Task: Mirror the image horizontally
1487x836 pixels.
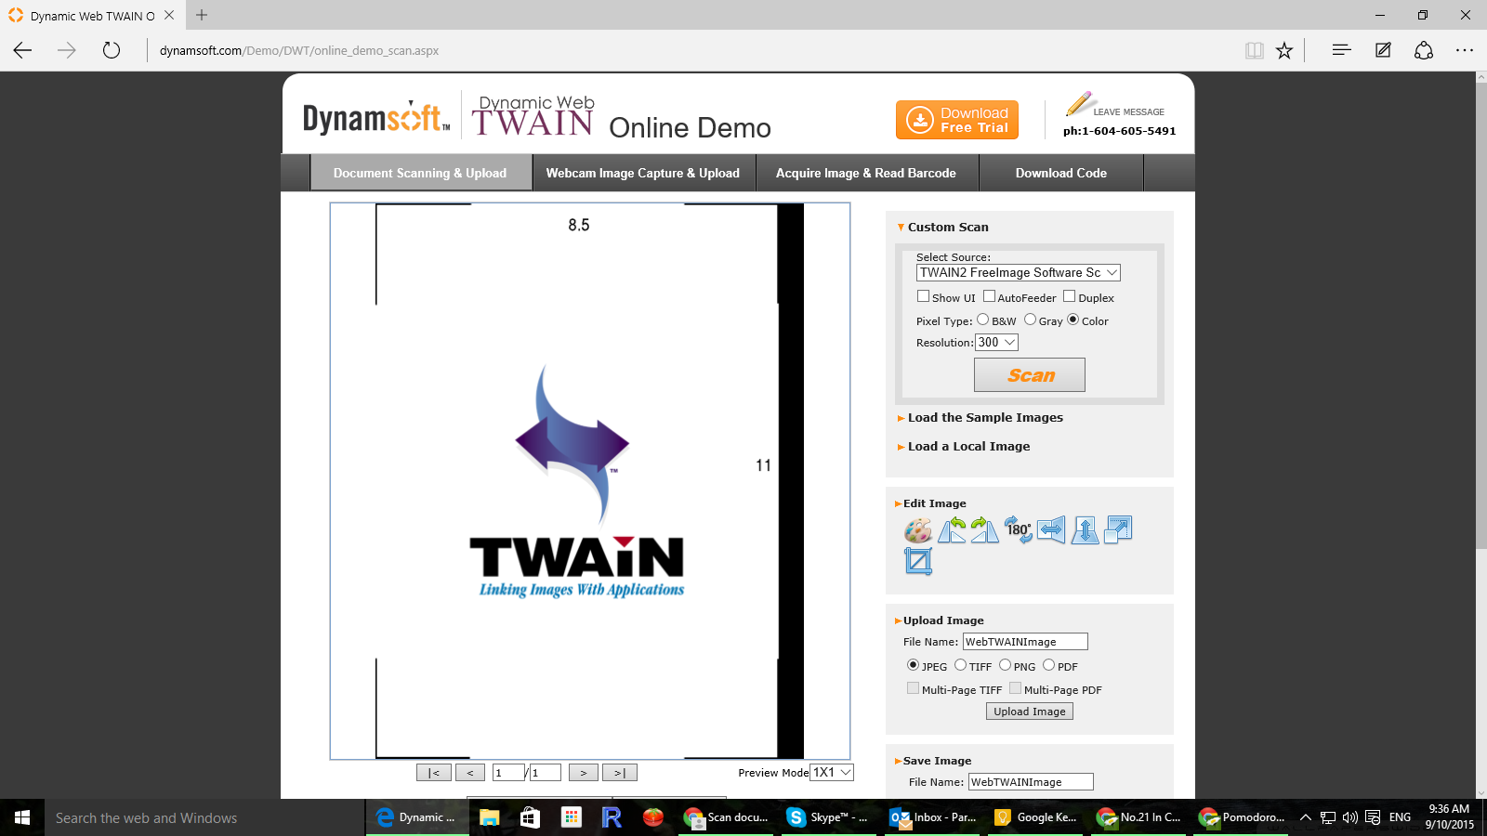Action: [x=1051, y=530]
